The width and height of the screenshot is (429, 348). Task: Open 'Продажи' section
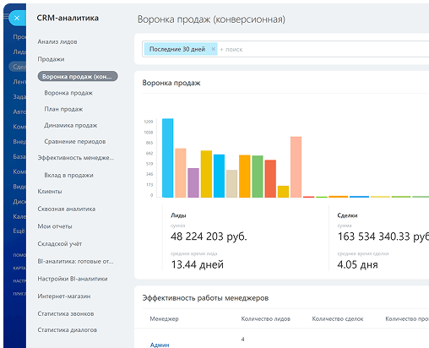(51, 59)
